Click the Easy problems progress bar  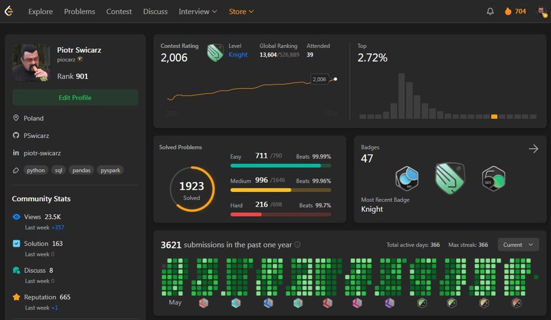pyautogui.click(x=280, y=165)
